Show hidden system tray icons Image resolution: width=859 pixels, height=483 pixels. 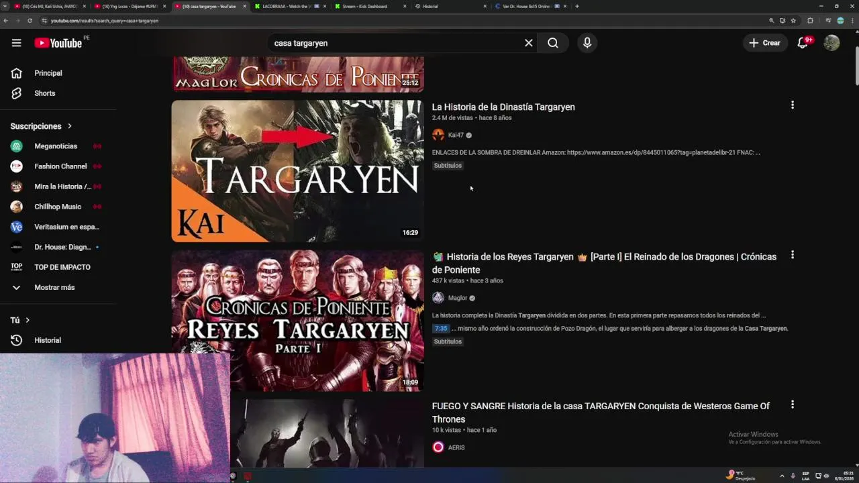pos(782,476)
